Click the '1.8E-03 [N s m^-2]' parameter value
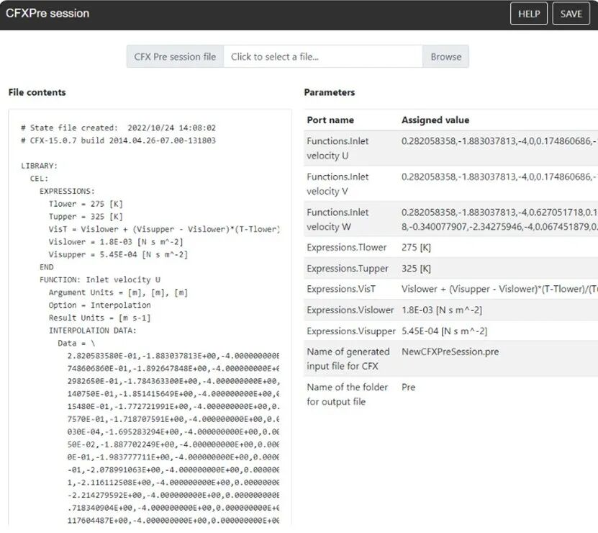Image resolution: width=598 pixels, height=533 pixels. click(442, 310)
